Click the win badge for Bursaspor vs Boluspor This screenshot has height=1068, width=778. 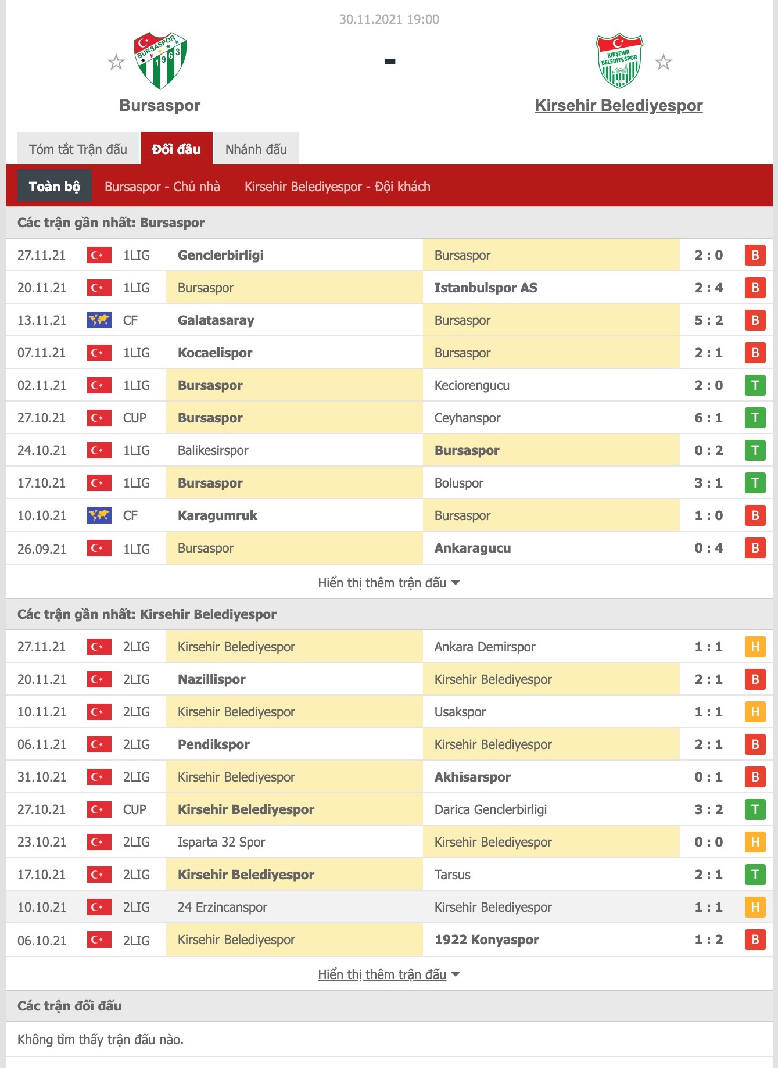(755, 483)
